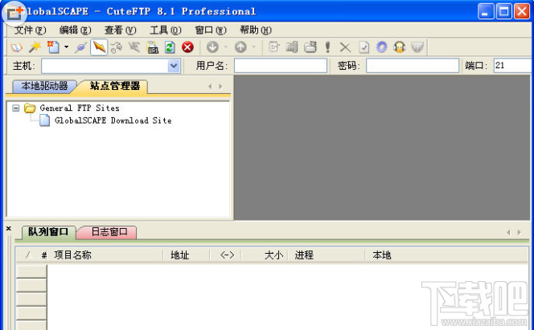This screenshot has height=330, width=534.
Task: Expand the 主机 host dropdown list
Action: click(x=174, y=66)
